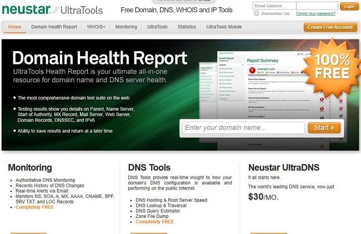Click the Start » button
This screenshot has width=361, height=234.
point(324,128)
